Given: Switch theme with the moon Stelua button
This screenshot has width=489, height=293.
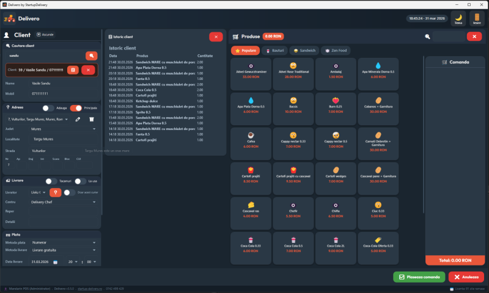Looking at the screenshot, I should click(458, 20).
